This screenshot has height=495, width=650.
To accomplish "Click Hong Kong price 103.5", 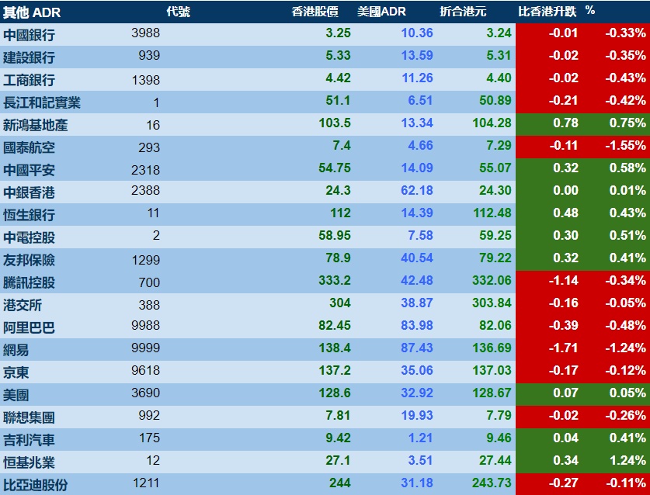I will pyautogui.click(x=335, y=123).
